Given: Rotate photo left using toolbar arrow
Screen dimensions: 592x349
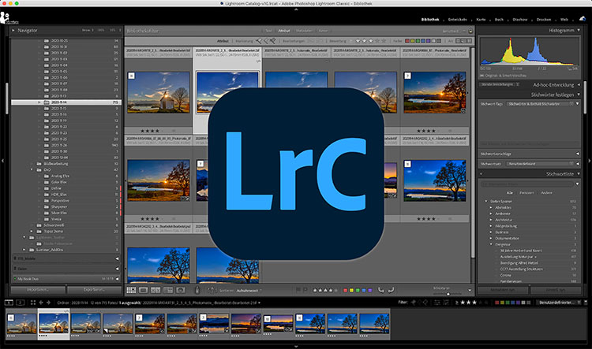Looking at the screenshot, I should 381,290.
